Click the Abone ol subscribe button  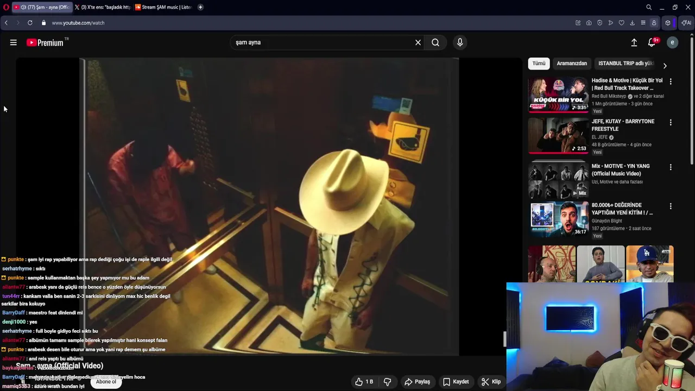coord(106,382)
